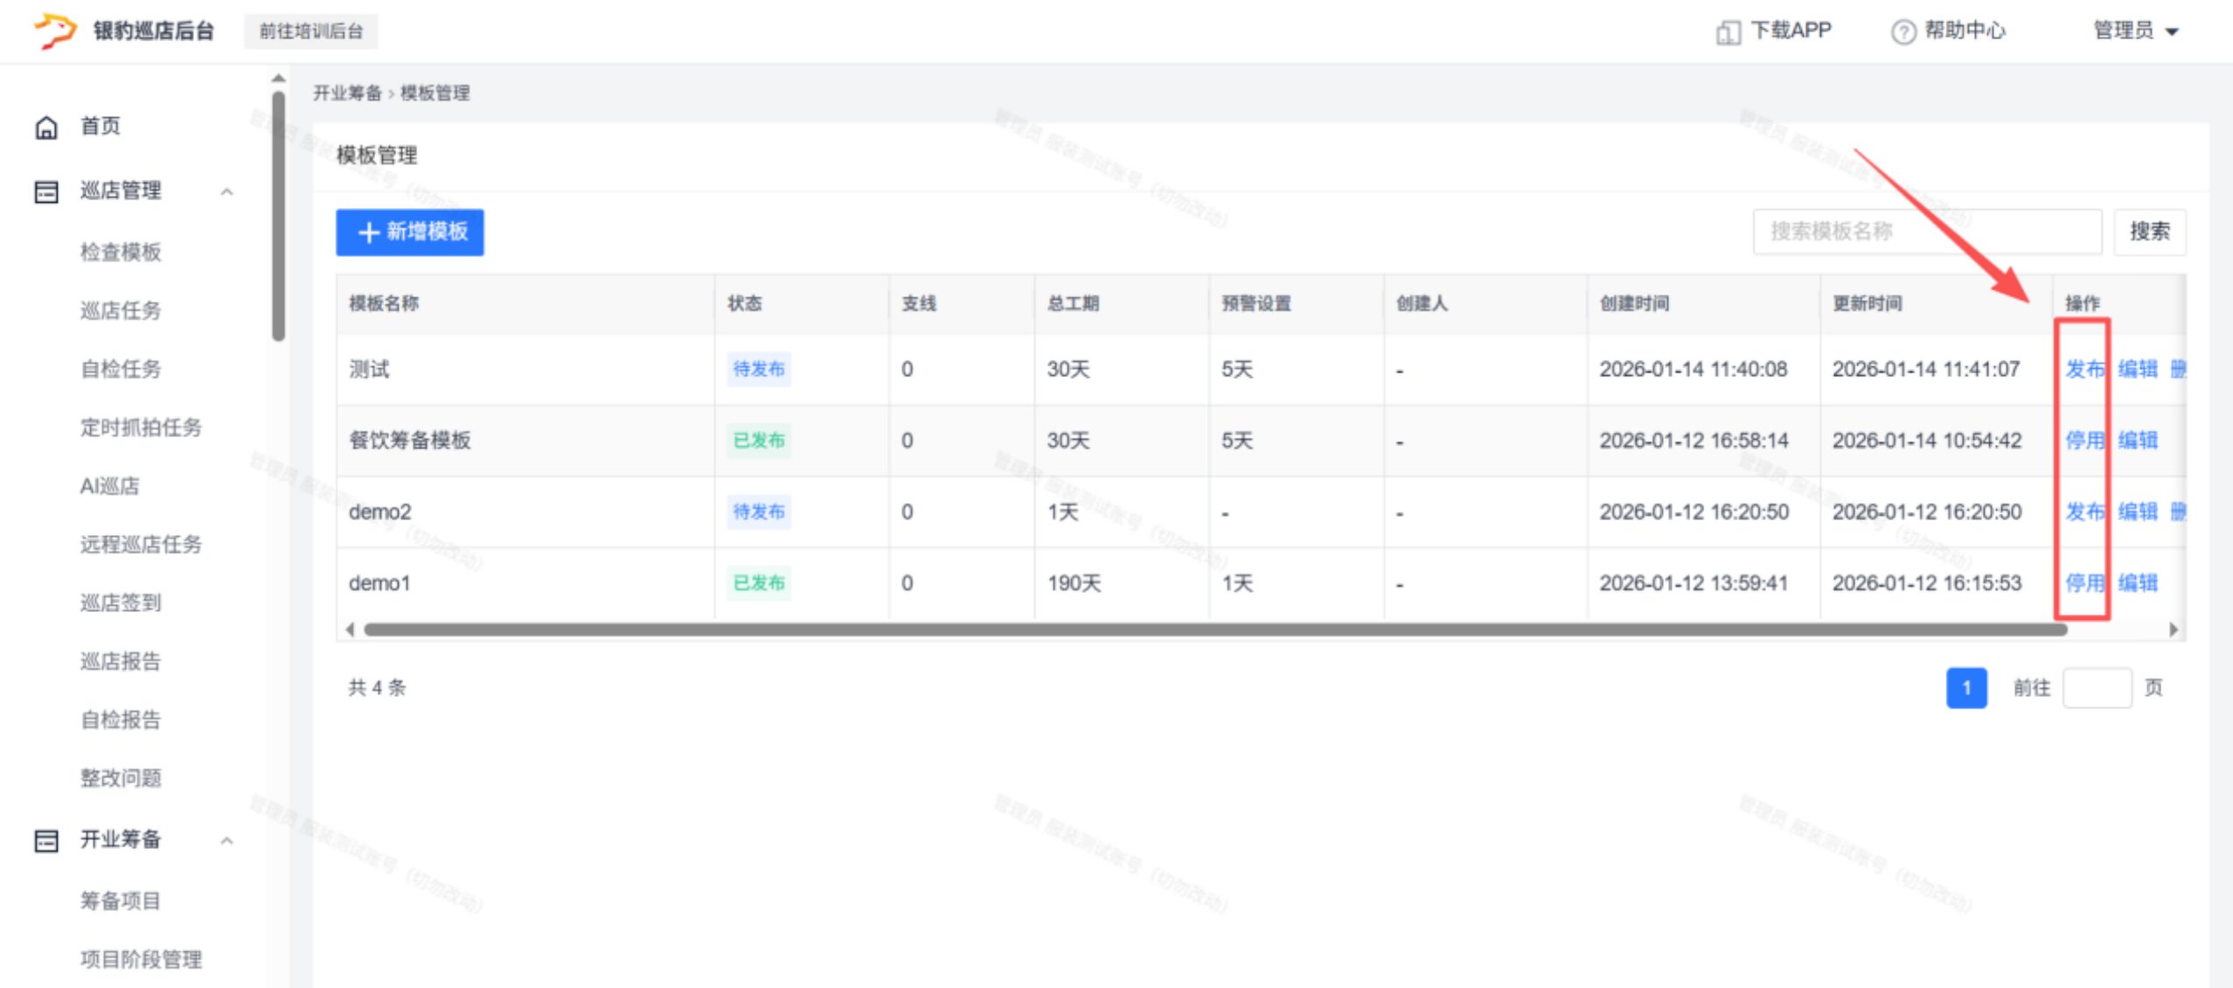
Task: Click the 帮助中心 question mark icon
Action: [1903, 32]
